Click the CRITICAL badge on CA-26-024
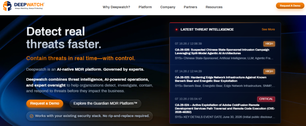This screenshot has width=306, height=126. coord(266,99)
